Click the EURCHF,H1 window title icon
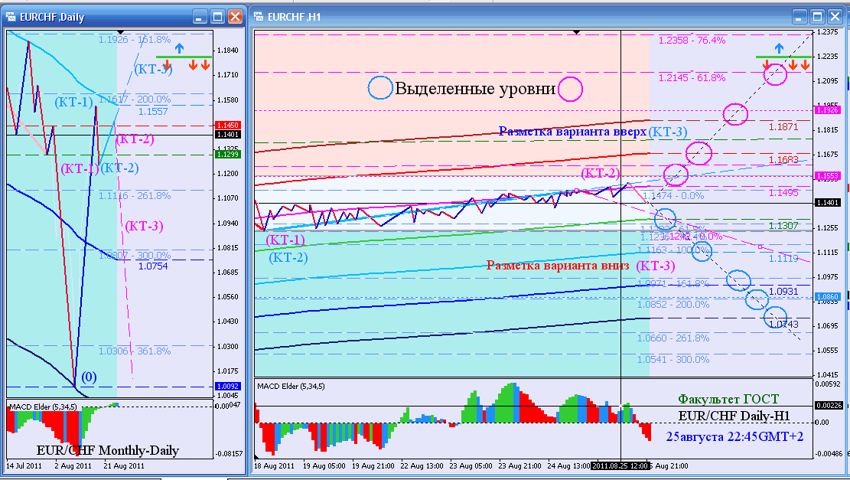Screen dimensions: 850x480 pyautogui.click(x=259, y=17)
